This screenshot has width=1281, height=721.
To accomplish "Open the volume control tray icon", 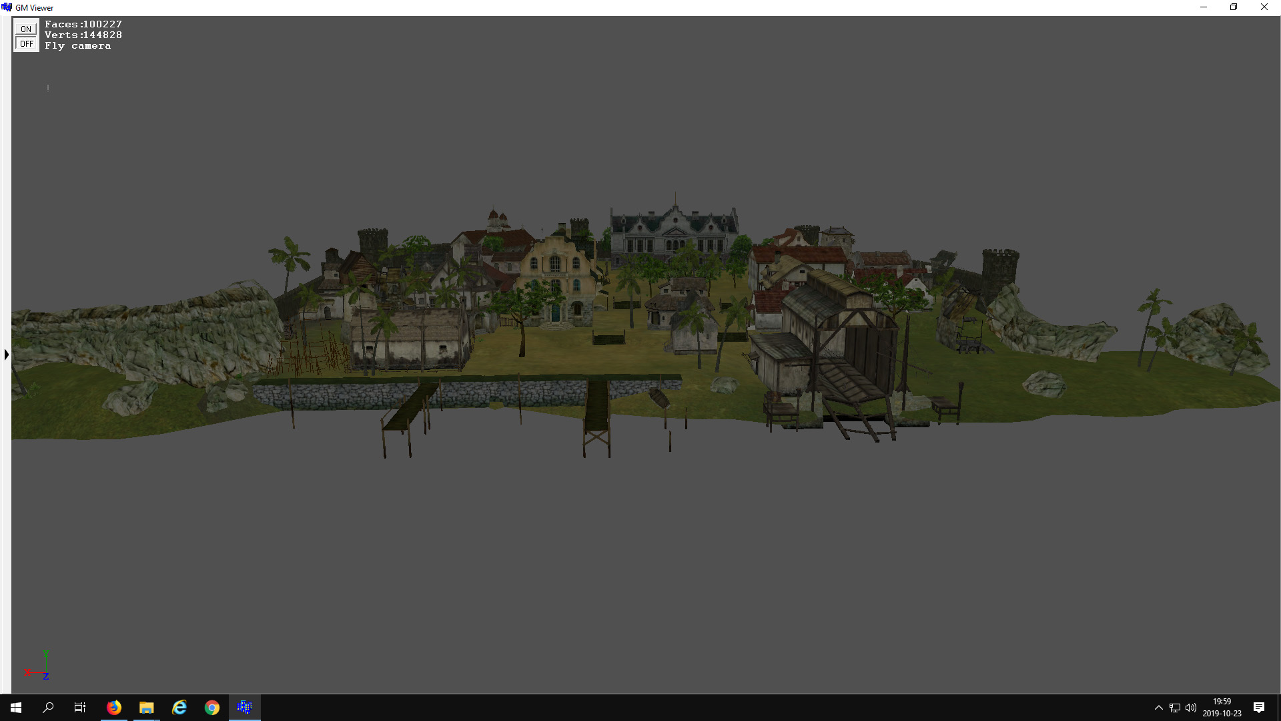I will [x=1191, y=708].
